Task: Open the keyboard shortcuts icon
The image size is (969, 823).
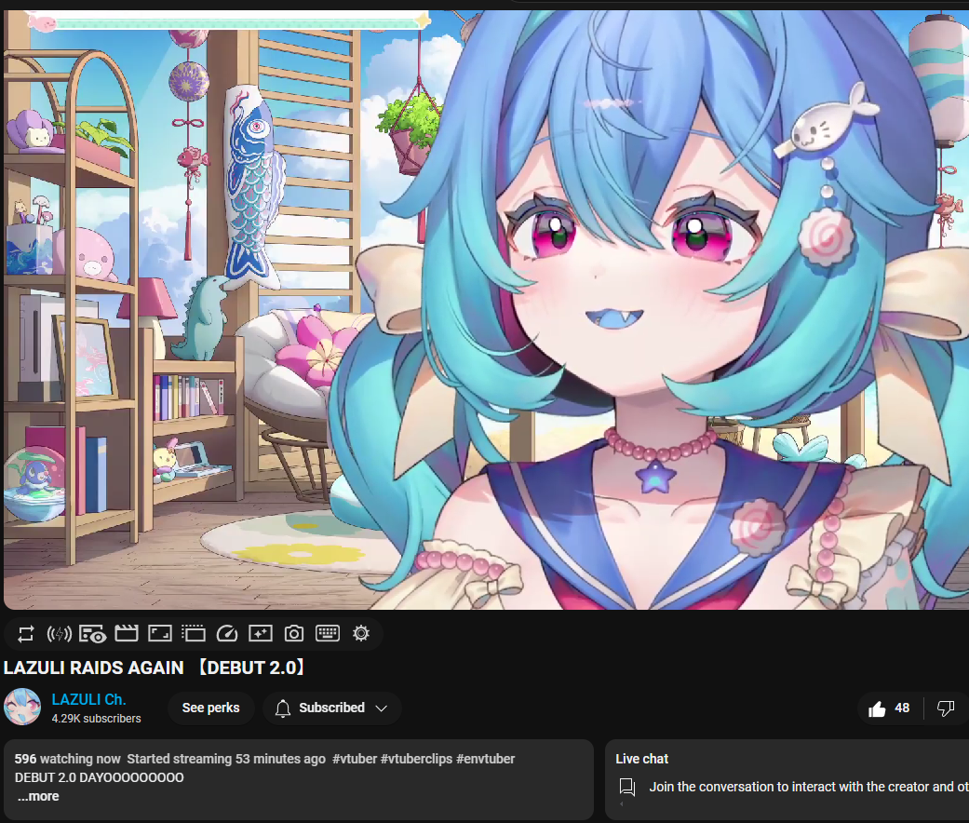Action: click(328, 634)
